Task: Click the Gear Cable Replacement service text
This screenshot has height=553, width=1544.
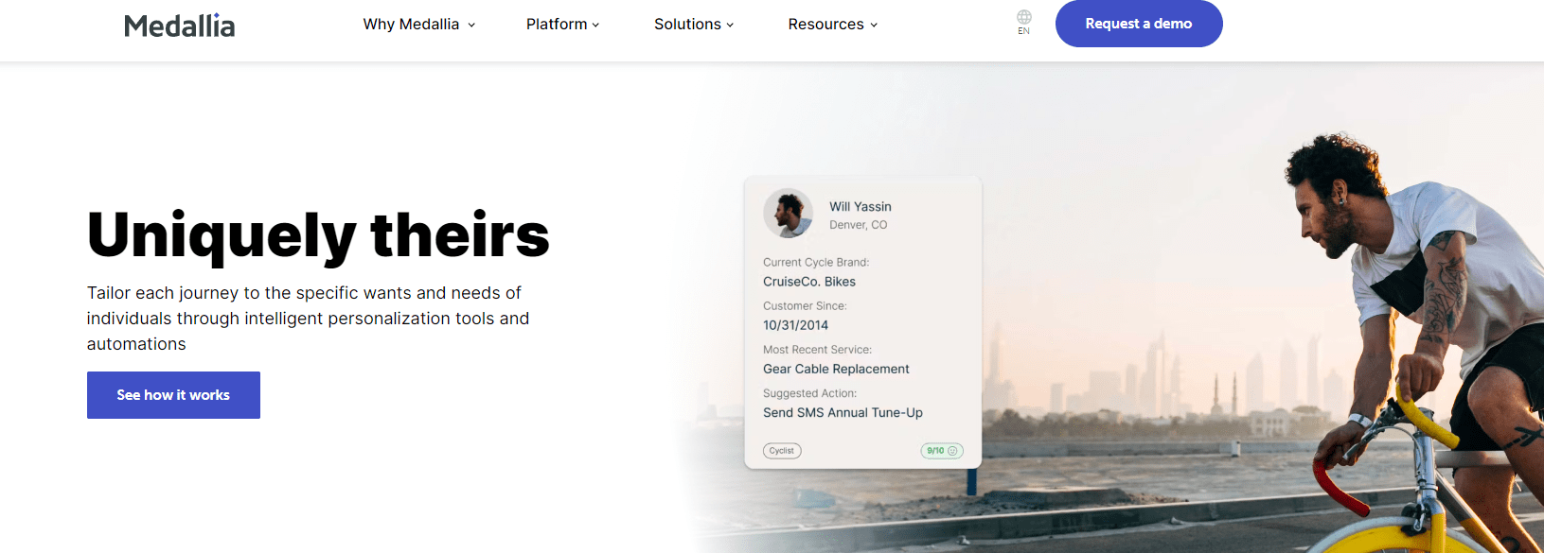Action: tap(836, 370)
